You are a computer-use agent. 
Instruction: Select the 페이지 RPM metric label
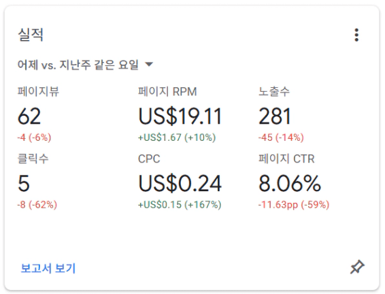[167, 91]
